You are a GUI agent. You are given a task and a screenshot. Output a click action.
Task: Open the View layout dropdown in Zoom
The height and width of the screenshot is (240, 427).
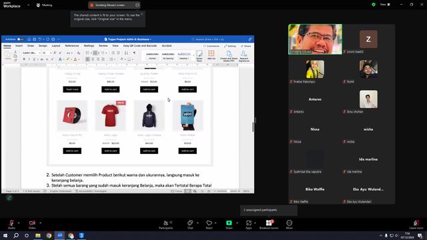click(385, 5)
